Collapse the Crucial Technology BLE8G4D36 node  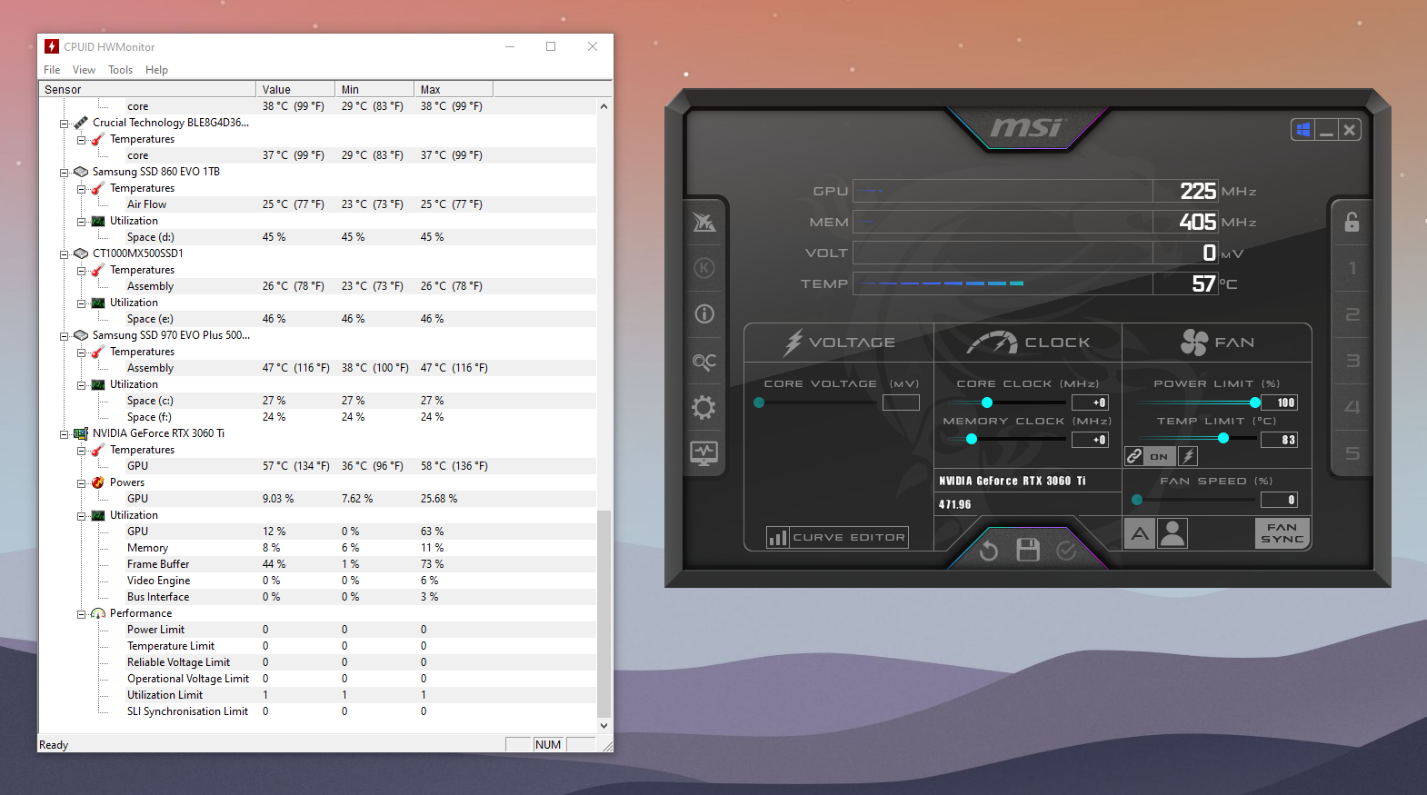64,124
